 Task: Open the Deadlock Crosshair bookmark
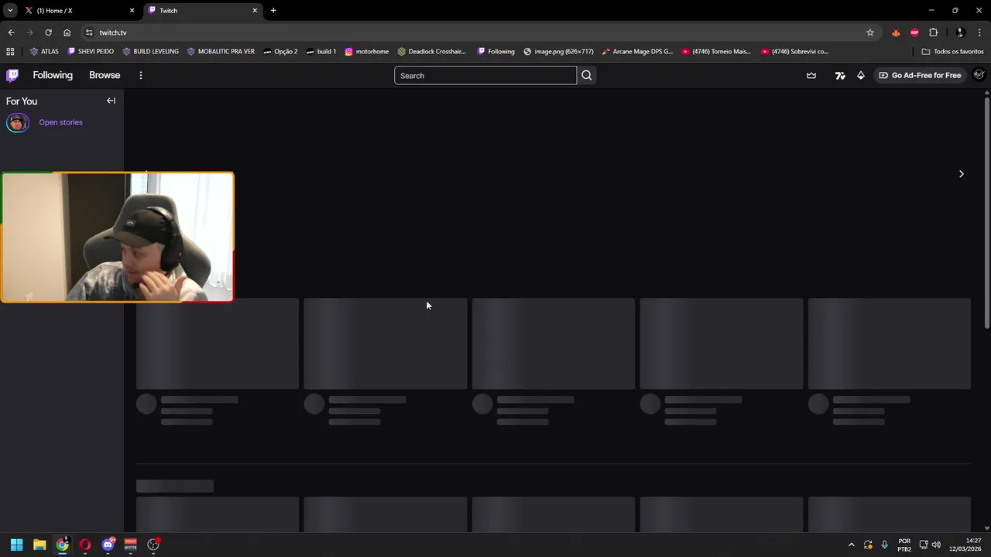(x=432, y=52)
